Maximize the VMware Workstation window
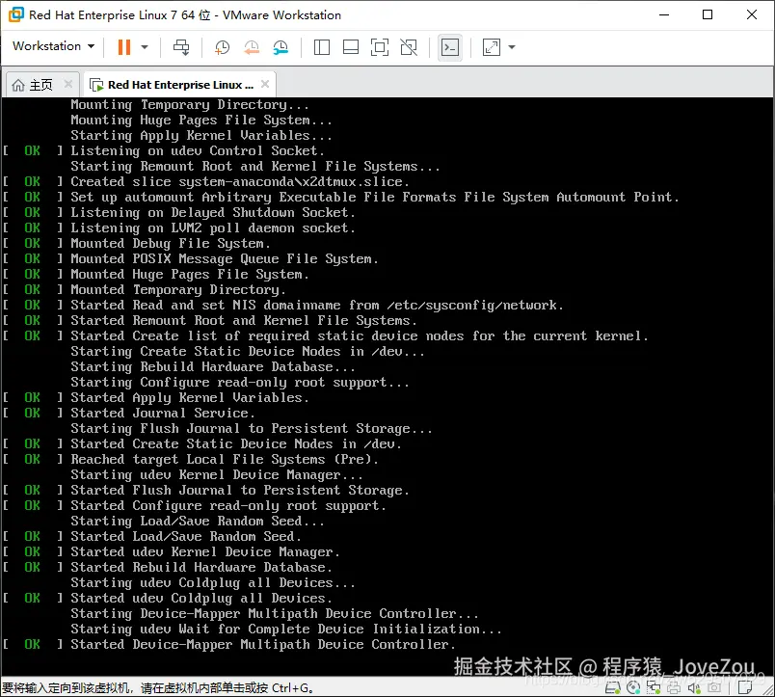Screen dimensions: 775x697 (708, 14)
